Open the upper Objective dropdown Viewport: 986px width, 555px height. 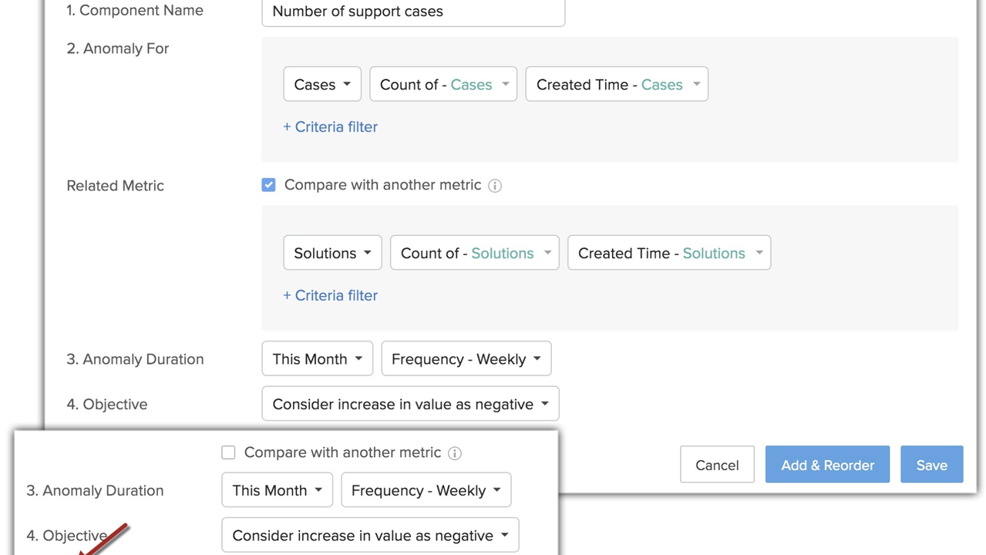[410, 404]
